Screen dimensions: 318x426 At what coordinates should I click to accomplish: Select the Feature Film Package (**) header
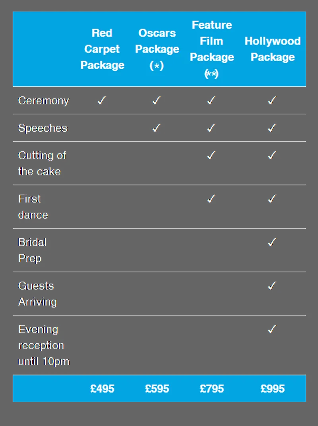tap(212, 49)
